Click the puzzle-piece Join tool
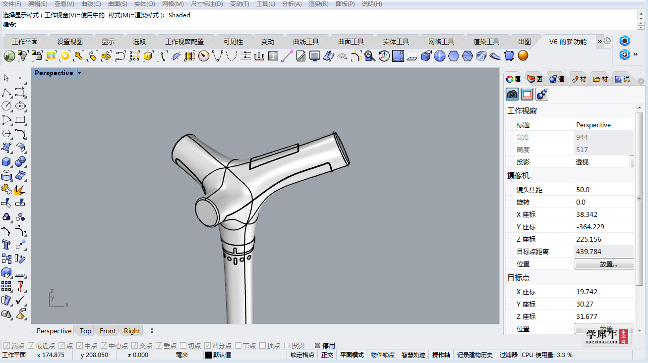 pos(6,189)
